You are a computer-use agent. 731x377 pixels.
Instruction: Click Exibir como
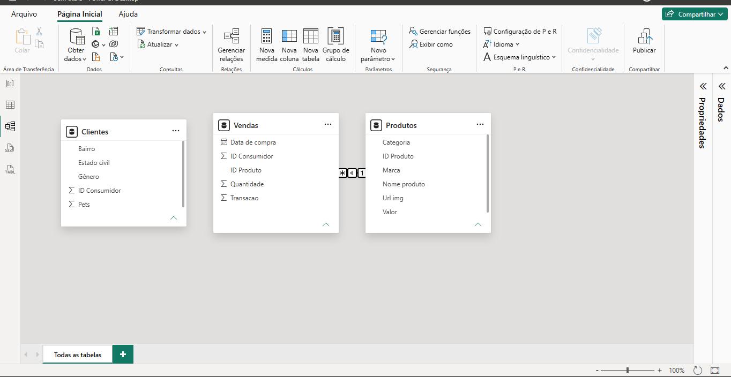click(x=431, y=44)
